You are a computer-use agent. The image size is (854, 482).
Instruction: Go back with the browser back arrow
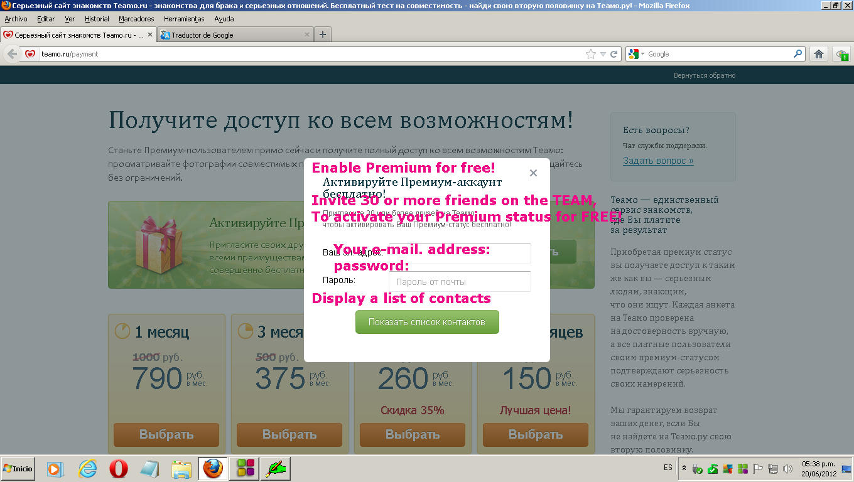[12, 54]
